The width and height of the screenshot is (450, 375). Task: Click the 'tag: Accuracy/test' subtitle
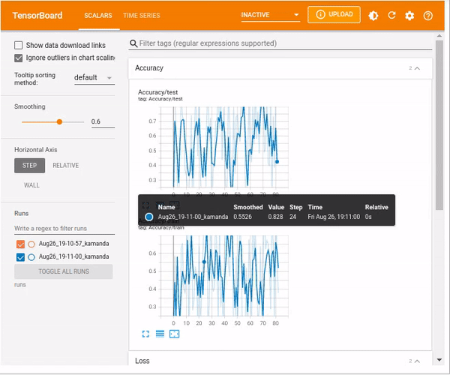tap(160, 99)
